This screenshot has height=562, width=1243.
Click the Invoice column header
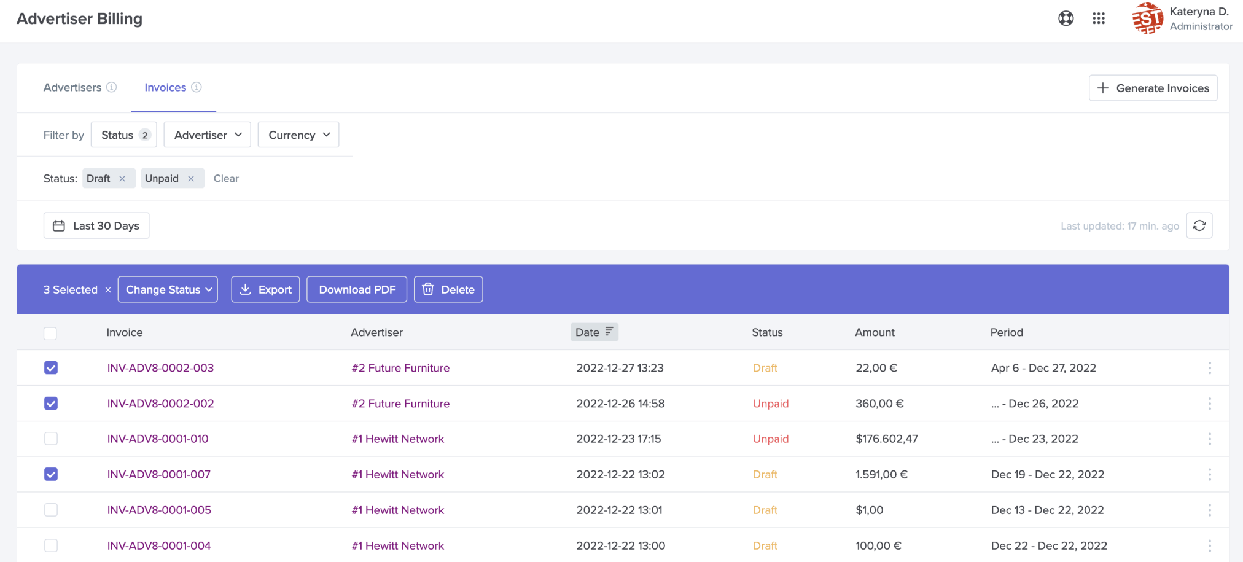(x=125, y=332)
